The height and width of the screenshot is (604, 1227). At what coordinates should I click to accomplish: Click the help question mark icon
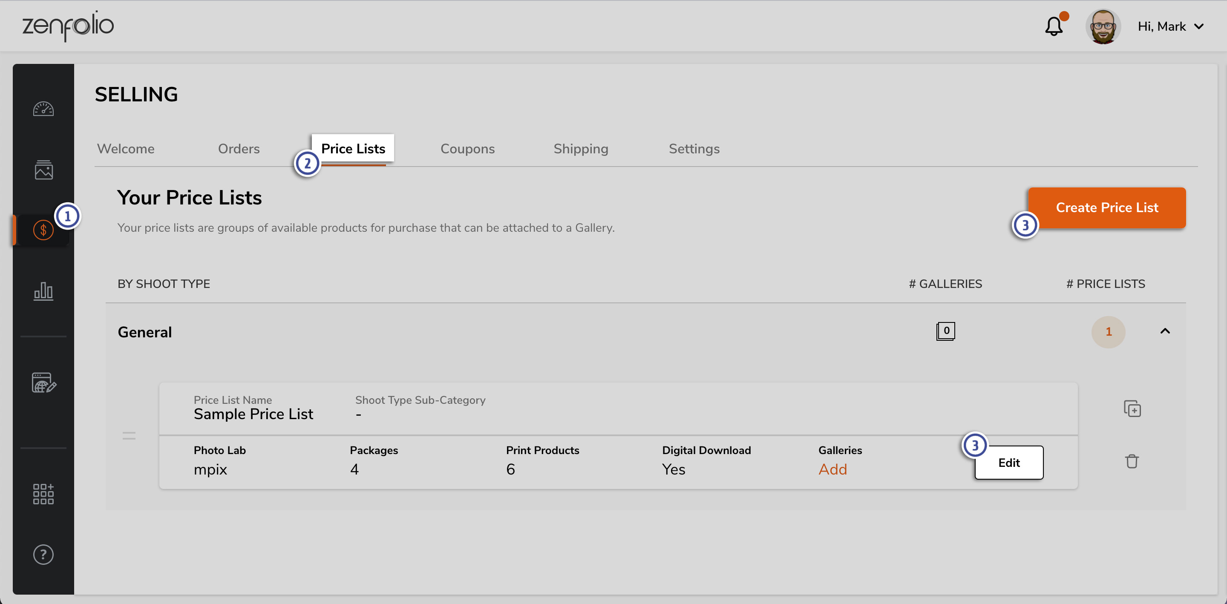click(43, 555)
